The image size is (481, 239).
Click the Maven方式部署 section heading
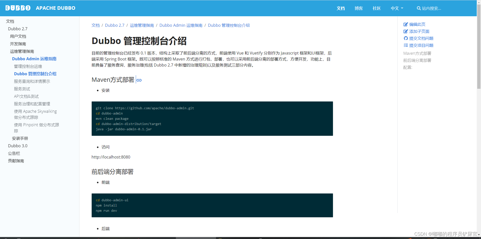pos(113,80)
